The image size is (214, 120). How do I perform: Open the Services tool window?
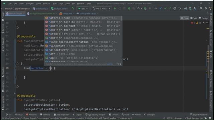click(x=114, y=115)
